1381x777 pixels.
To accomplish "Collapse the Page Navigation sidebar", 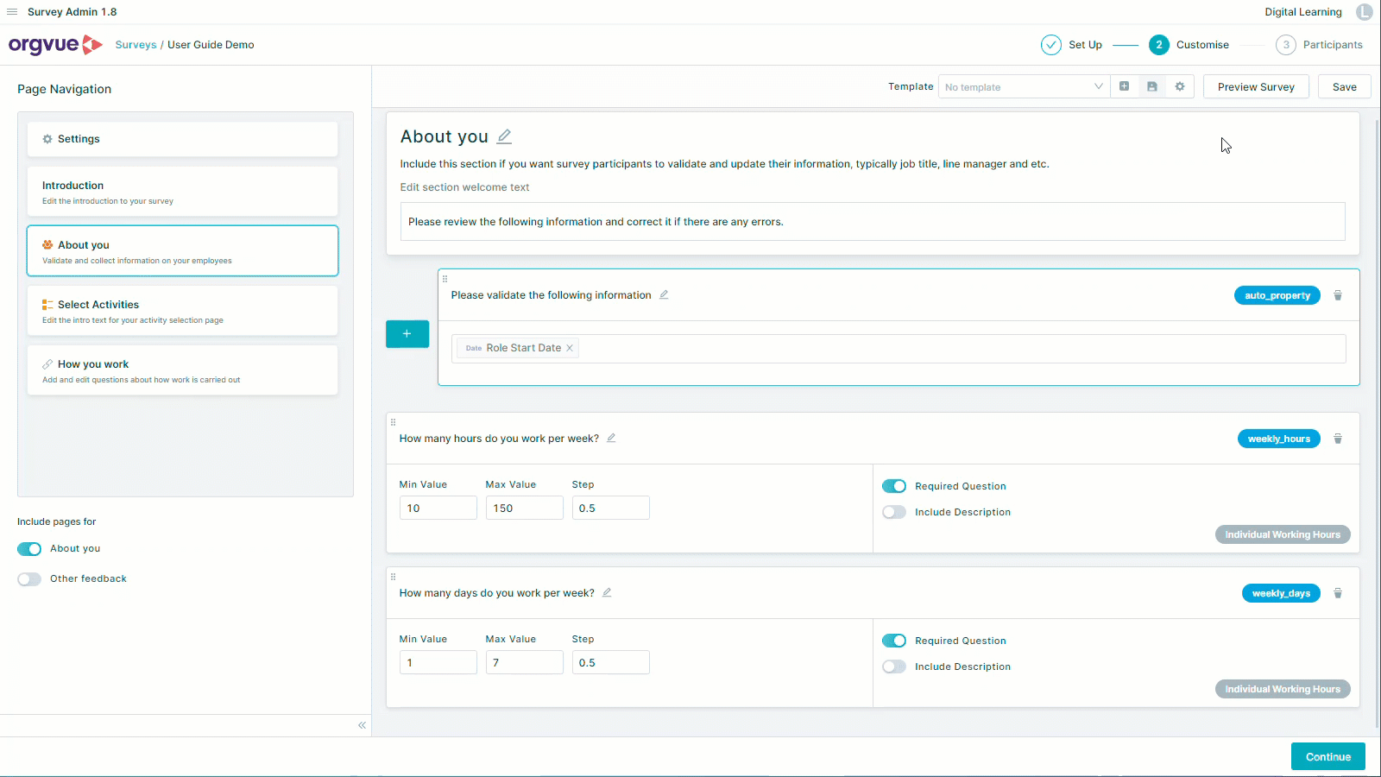I will point(362,725).
